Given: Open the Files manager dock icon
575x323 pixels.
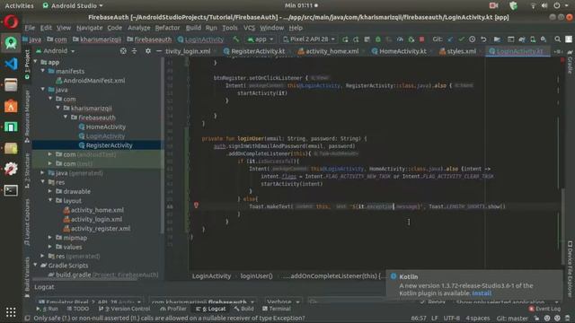Looking at the screenshot, I should (x=11, y=85).
